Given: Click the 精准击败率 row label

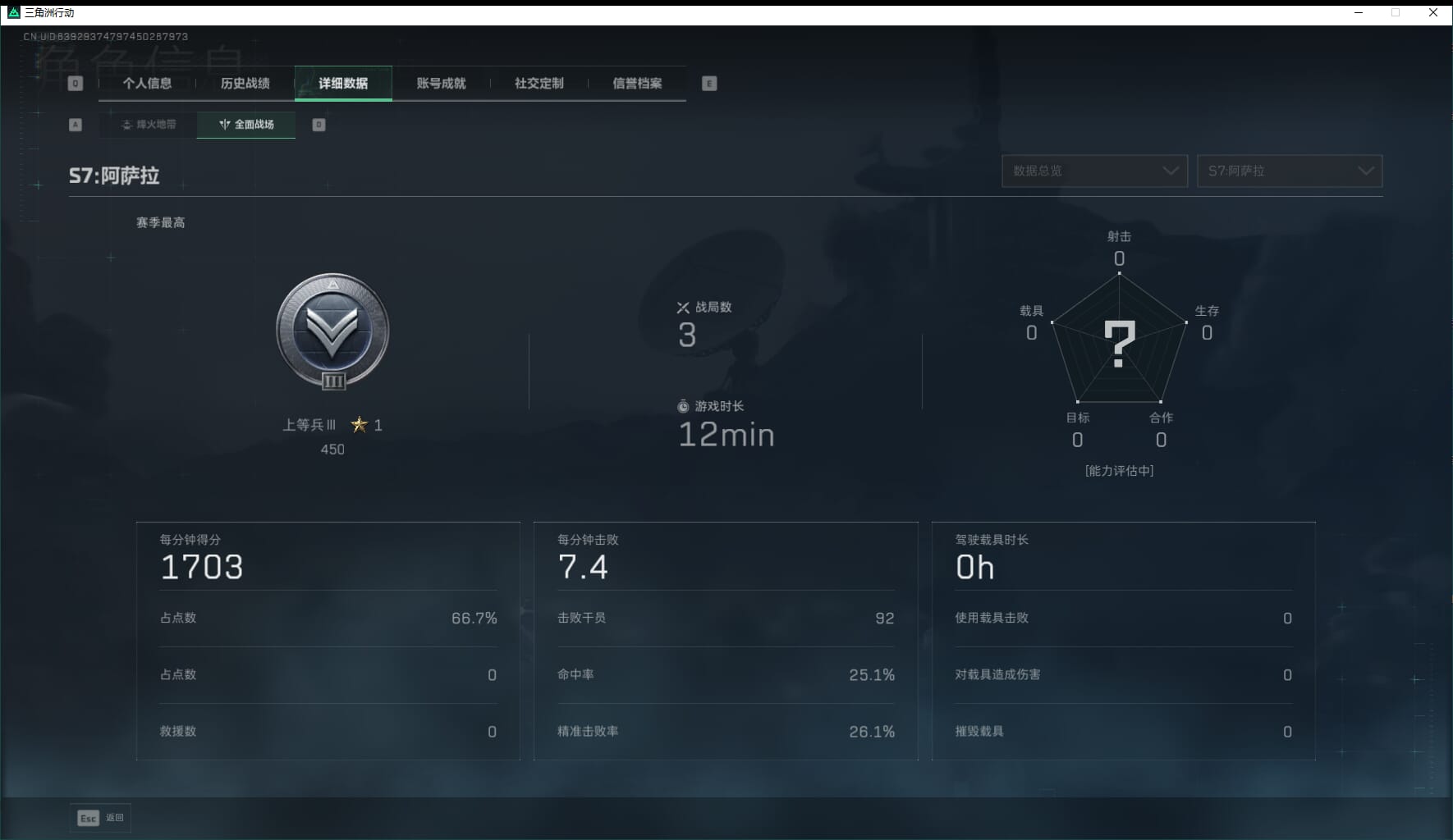Looking at the screenshot, I should point(588,732).
